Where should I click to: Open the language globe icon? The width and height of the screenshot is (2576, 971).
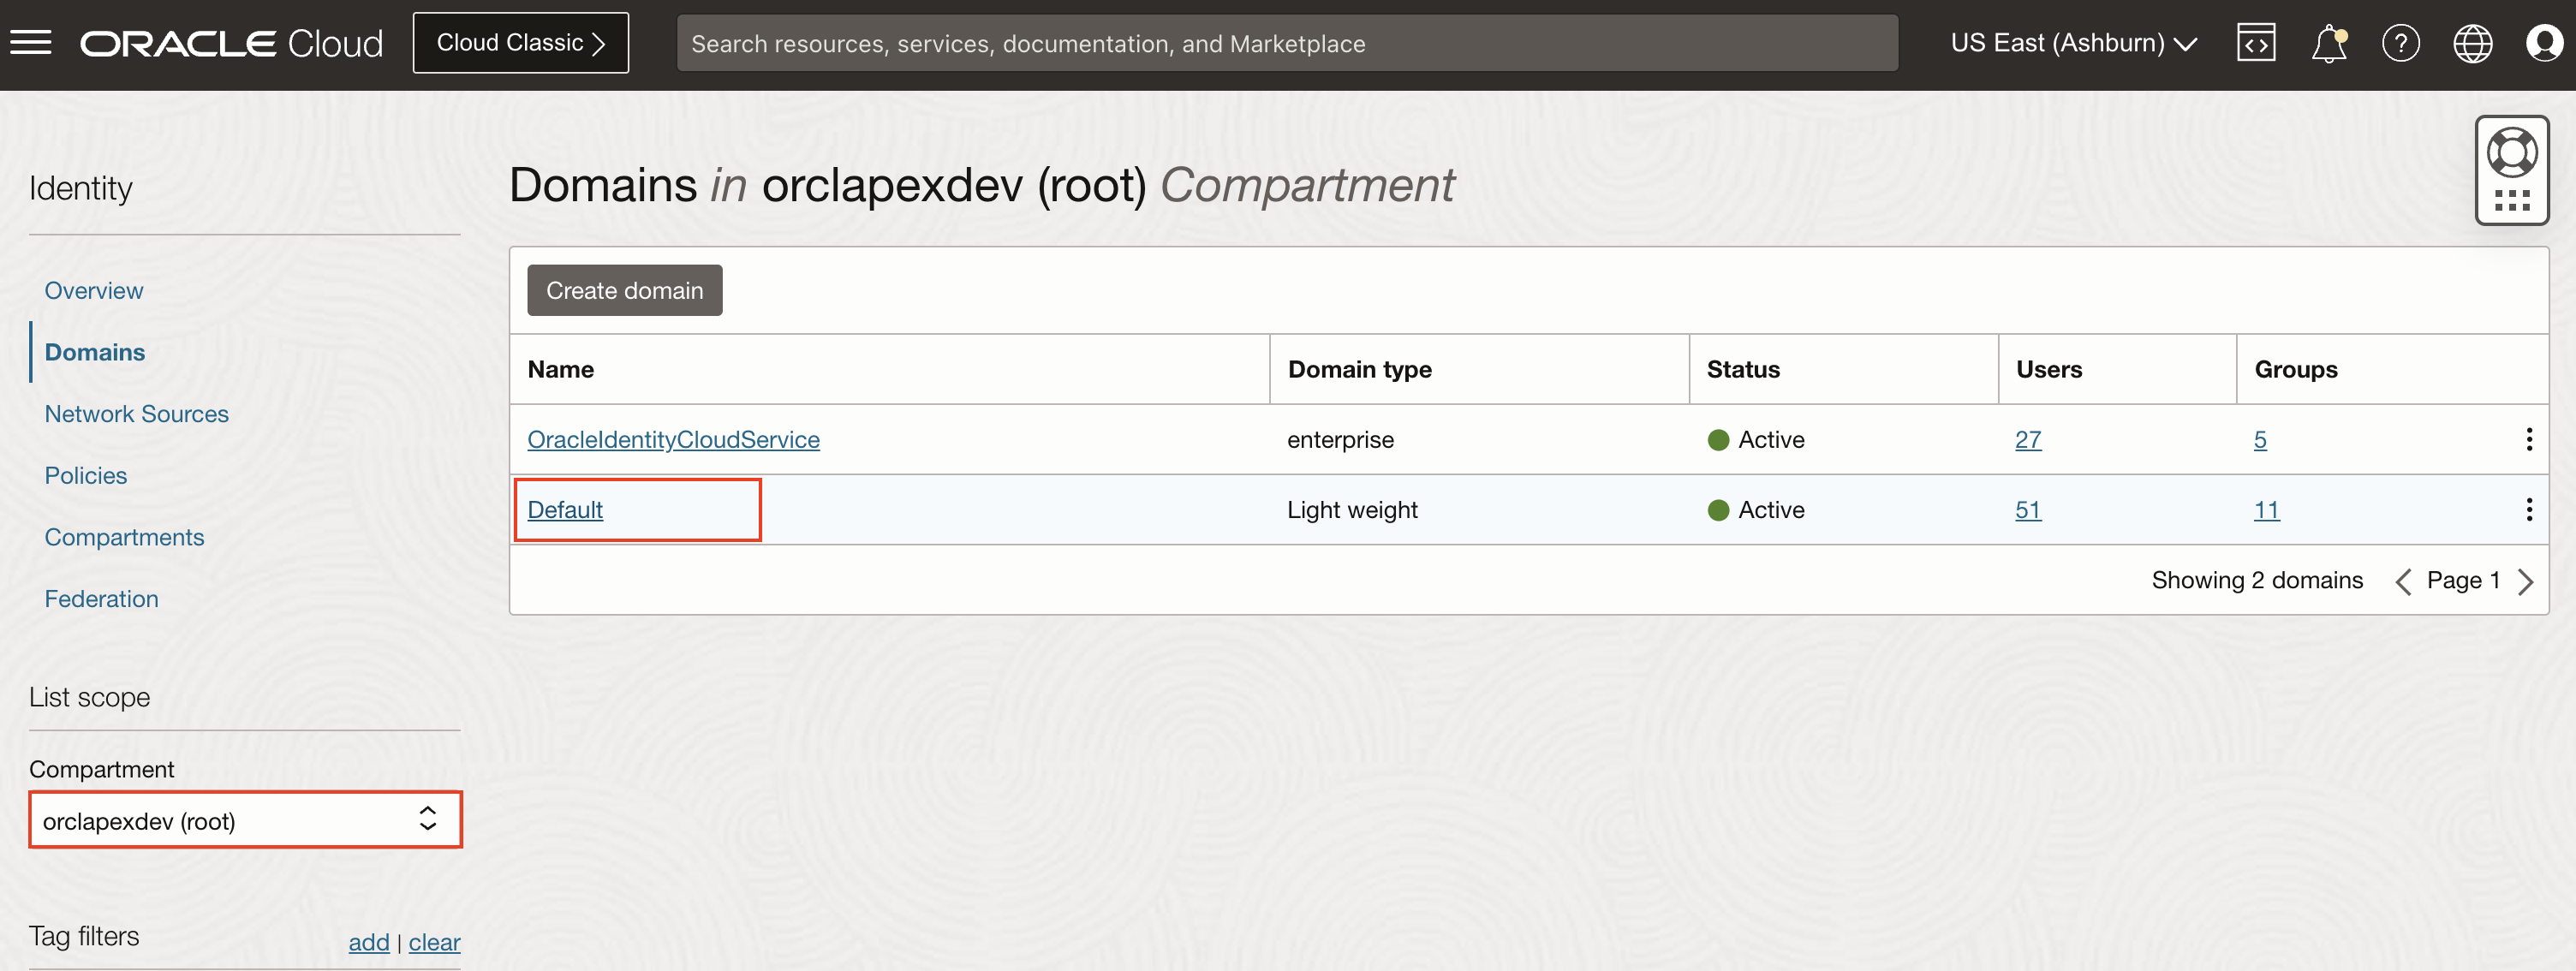coord(2472,43)
